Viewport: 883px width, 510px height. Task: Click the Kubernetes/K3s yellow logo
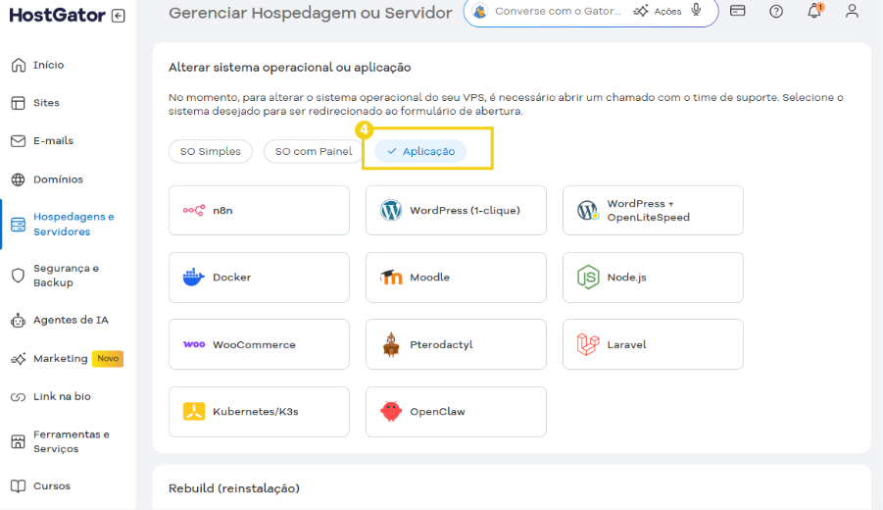(x=194, y=411)
